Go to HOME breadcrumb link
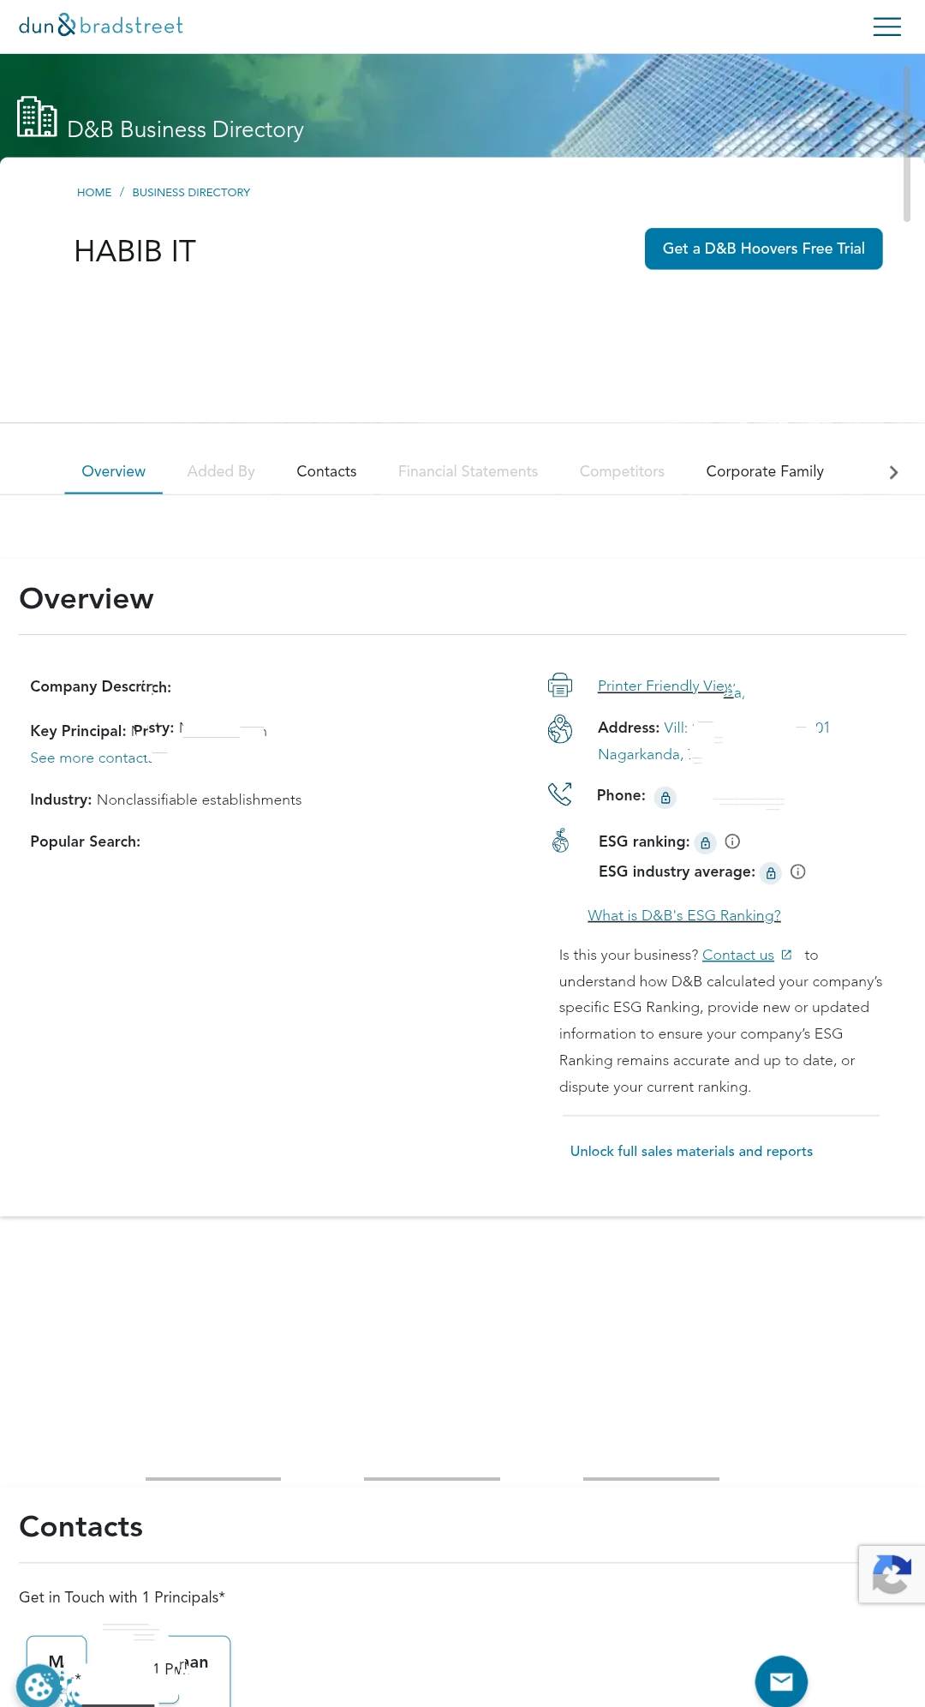Viewport: 925px width, 1707px height. tap(94, 192)
